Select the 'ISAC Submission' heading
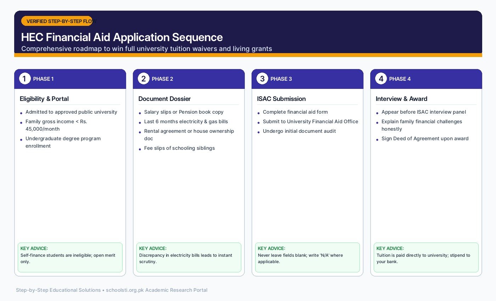Image resolution: width=496 pixels, height=301 pixels. (x=281, y=99)
